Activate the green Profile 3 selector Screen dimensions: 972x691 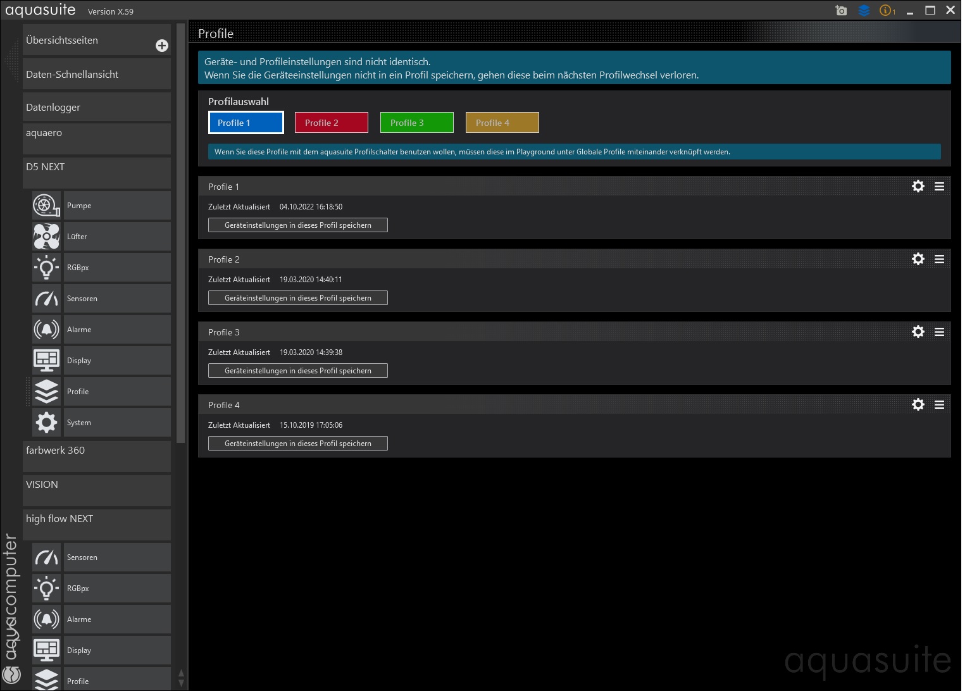pyautogui.click(x=417, y=123)
